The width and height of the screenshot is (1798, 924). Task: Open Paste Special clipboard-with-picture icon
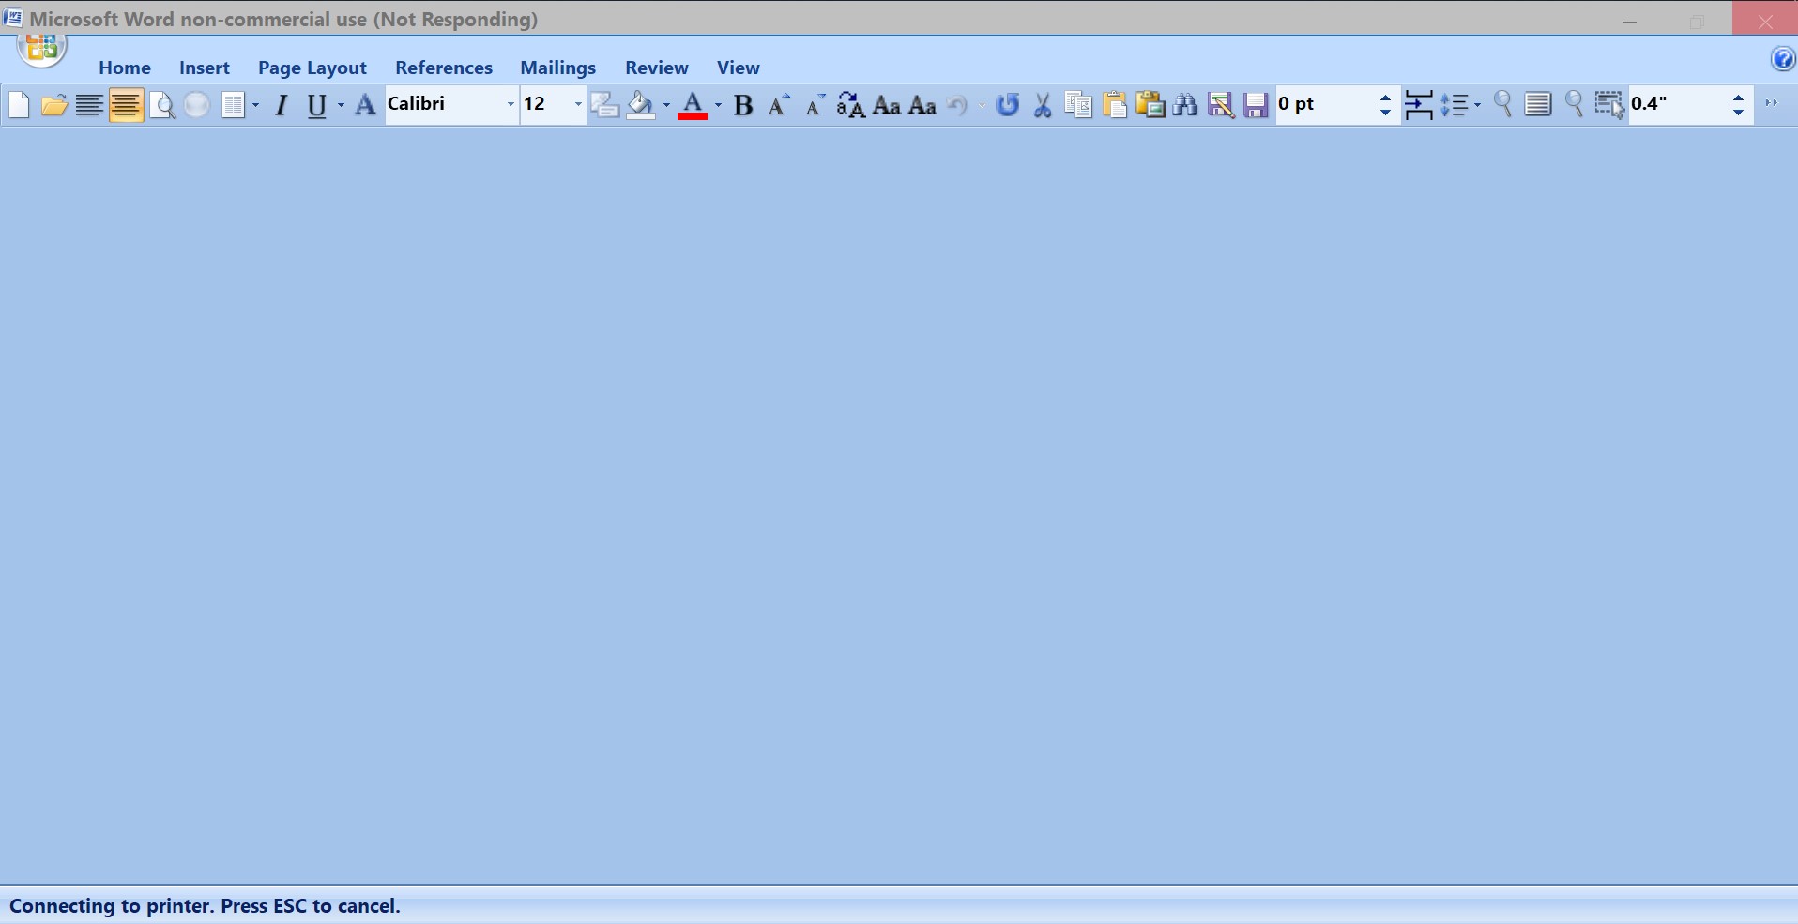(x=1150, y=105)
